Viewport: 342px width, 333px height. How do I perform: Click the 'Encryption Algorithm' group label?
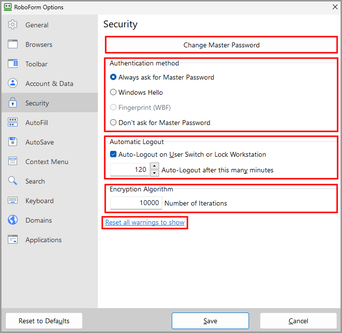(141, 189)
